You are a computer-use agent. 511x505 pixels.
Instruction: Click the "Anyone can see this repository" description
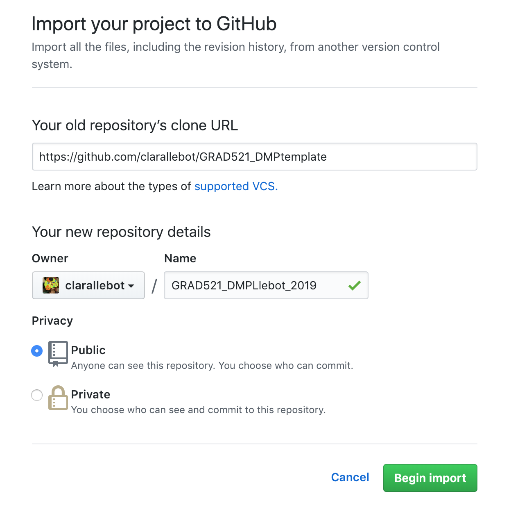[212, 366]
